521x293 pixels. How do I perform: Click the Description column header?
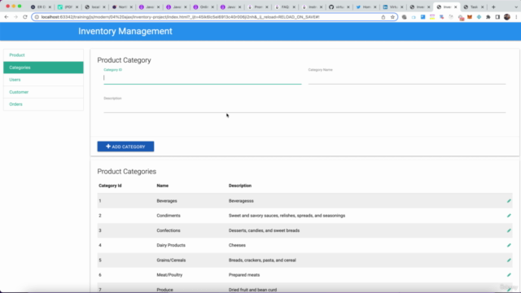click(240, 186)
